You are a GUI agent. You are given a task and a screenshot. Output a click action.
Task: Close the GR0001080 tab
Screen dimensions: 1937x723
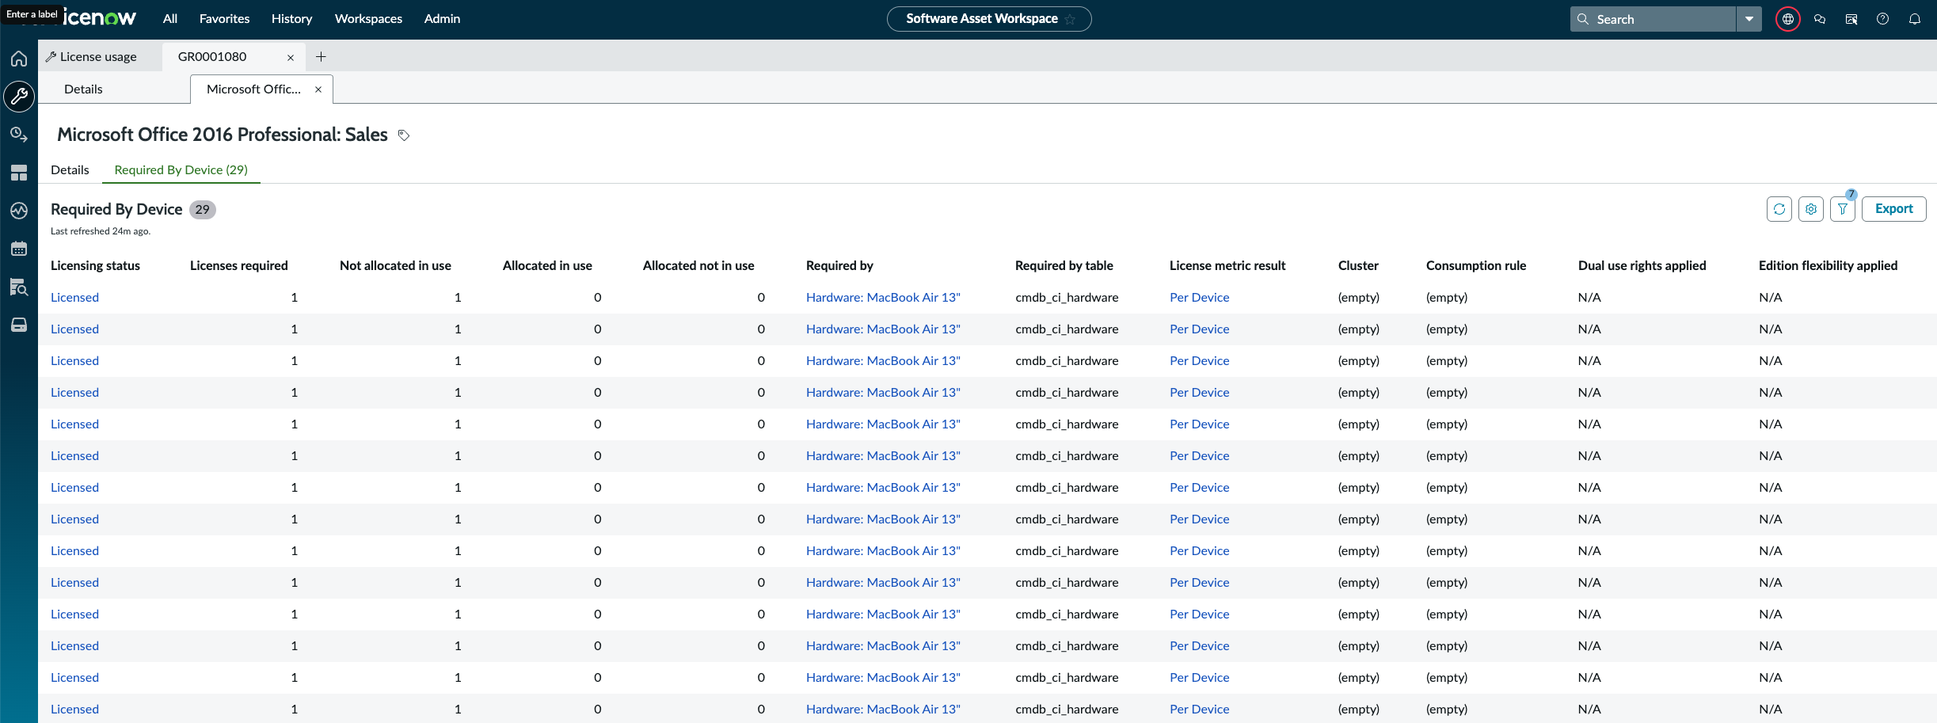pos(291,57)
